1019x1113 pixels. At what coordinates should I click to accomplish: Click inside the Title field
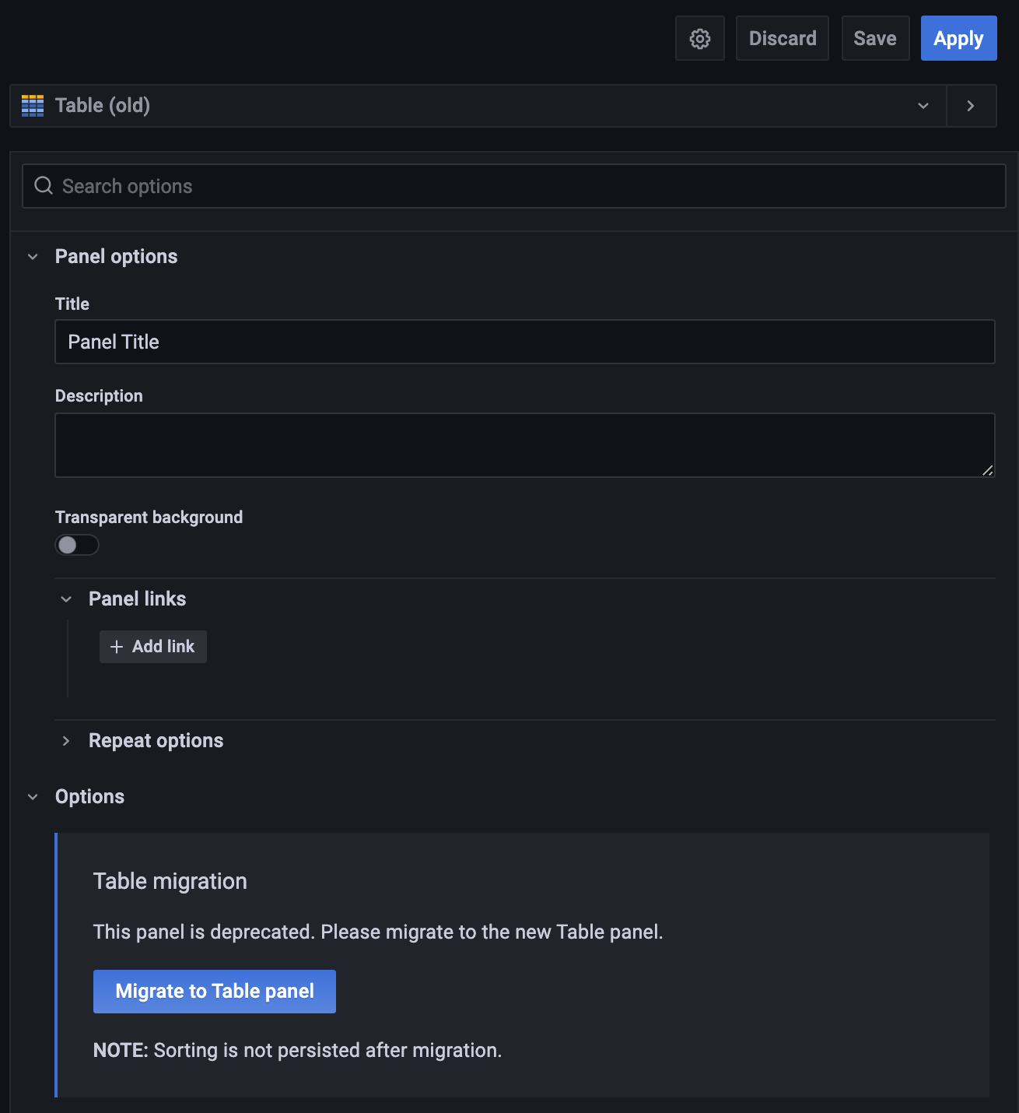coord(525,342)
